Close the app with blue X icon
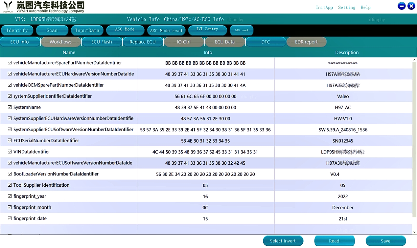 [x=411, y=6]
